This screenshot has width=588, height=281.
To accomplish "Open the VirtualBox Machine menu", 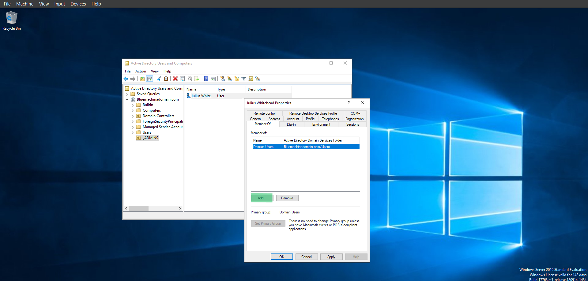I will click(25, 4).
